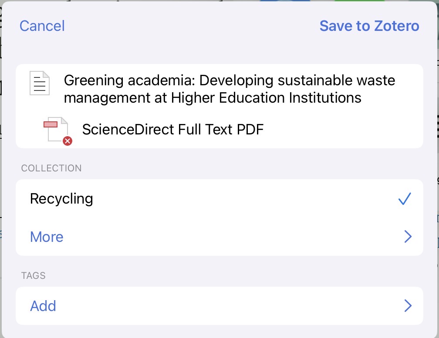Click the ScienceDirect Full Text PDF label

173,129
